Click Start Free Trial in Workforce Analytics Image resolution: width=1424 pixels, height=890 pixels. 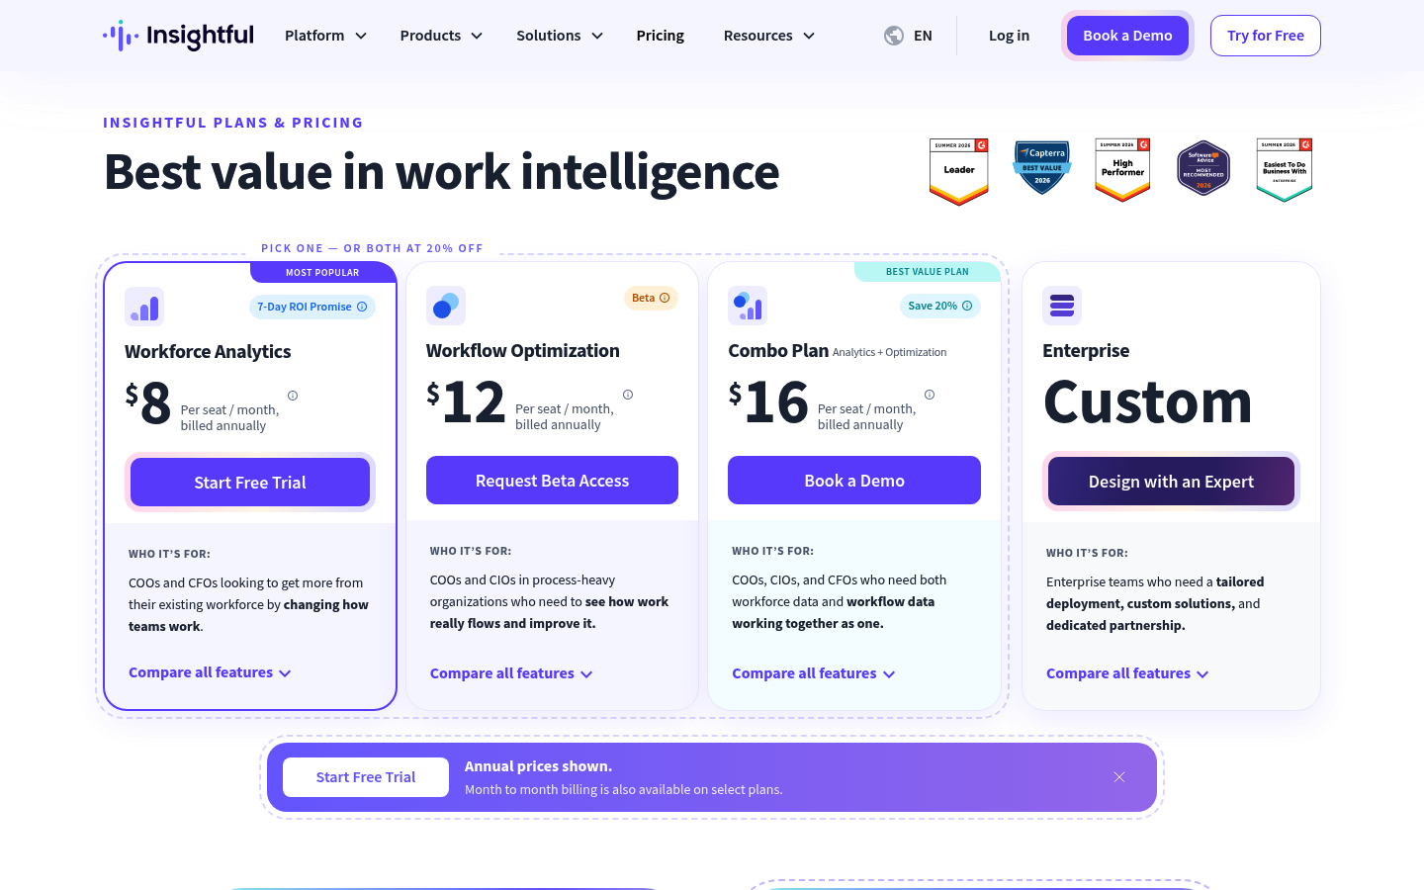click(250, 483)
